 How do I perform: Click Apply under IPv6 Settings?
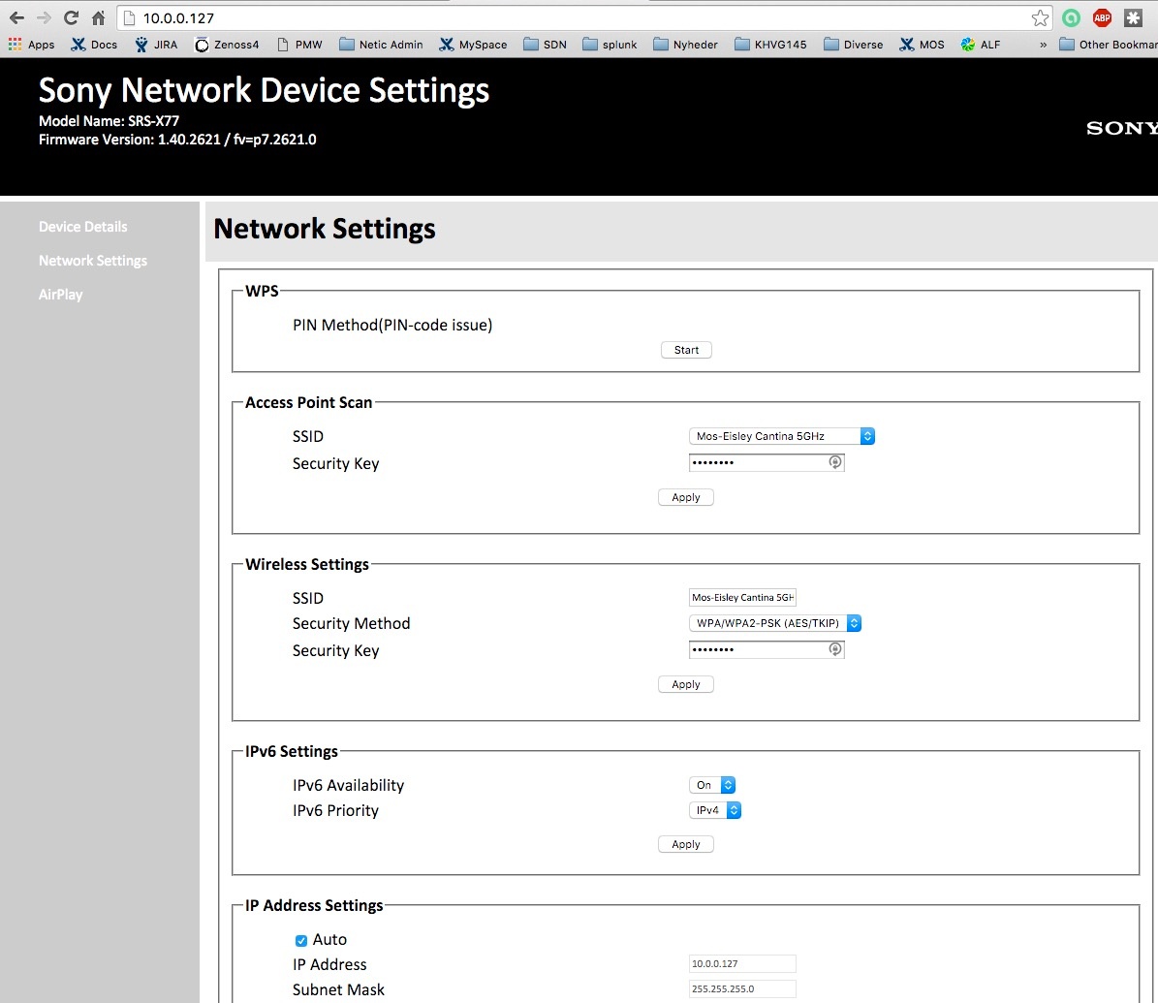686,844
